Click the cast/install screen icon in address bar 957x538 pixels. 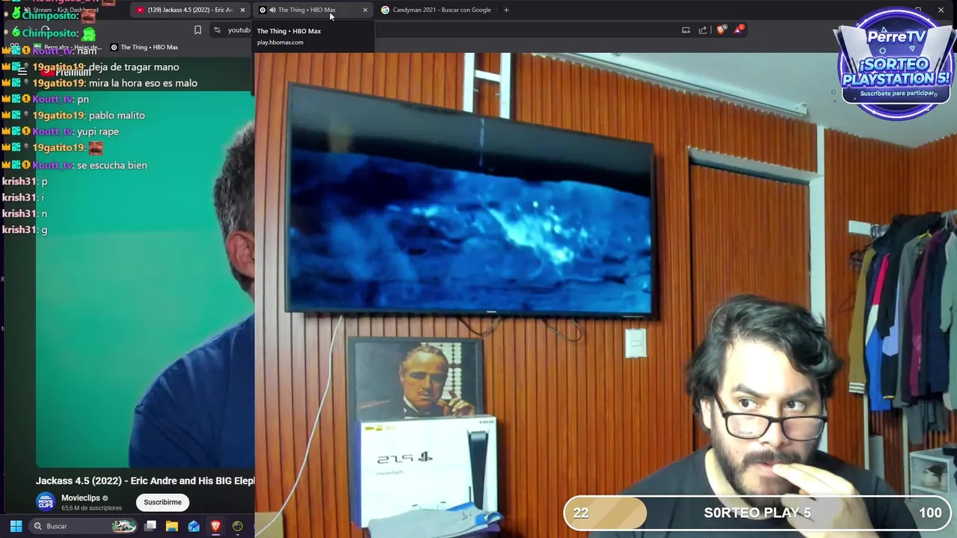tap(686, 30)
